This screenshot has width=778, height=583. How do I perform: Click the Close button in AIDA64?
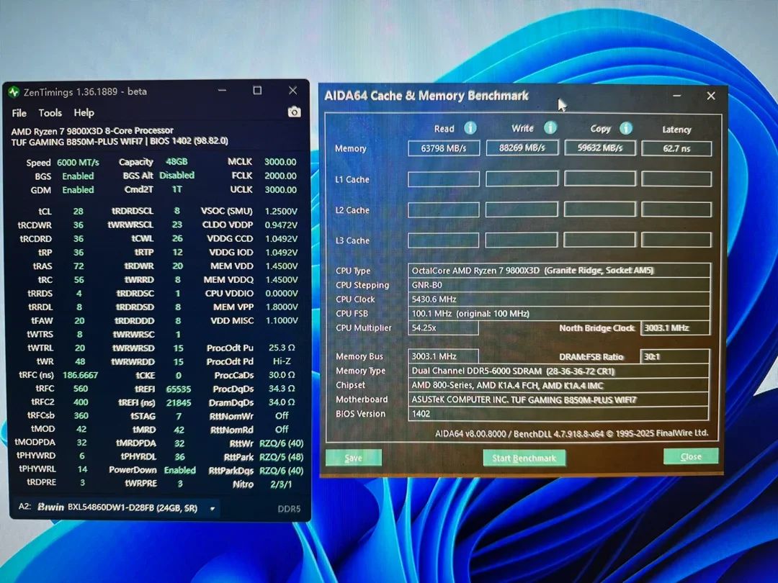click(691, 456)
